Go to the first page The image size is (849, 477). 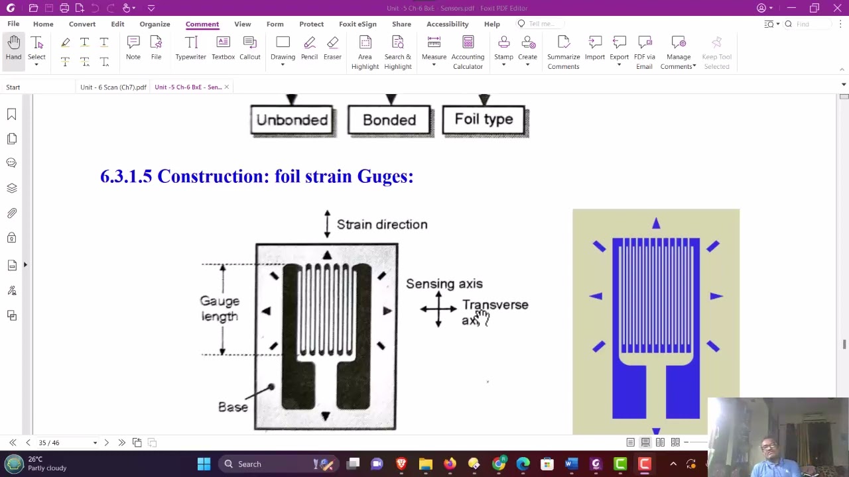click(13, 443)
